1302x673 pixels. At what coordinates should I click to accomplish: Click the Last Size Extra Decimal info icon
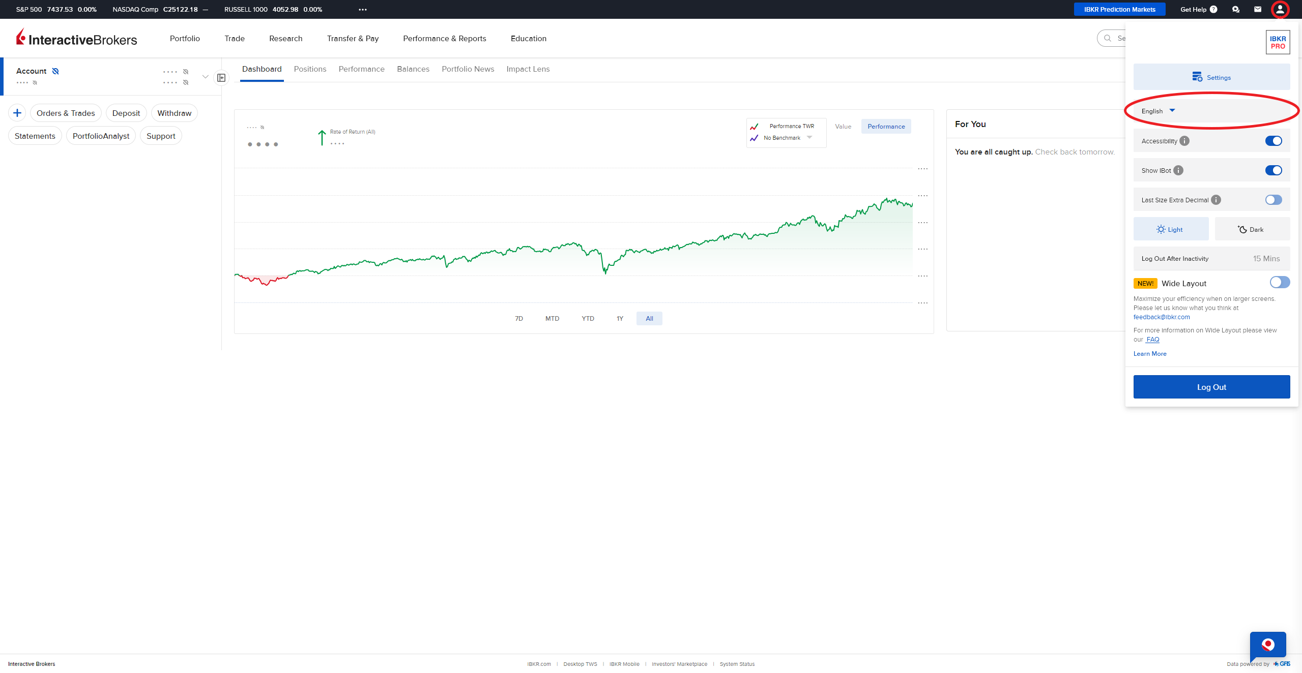(x=1216, y=200)
